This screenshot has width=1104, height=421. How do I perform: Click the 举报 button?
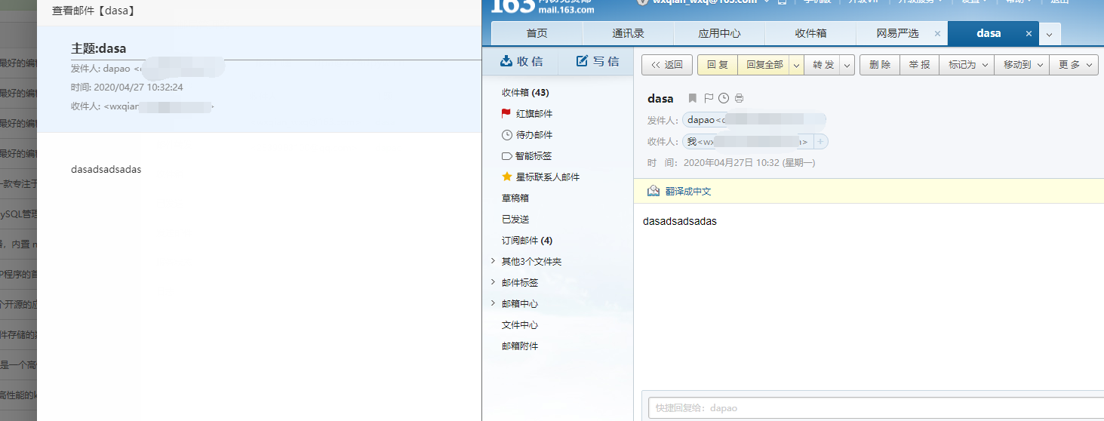coord(919,65)
